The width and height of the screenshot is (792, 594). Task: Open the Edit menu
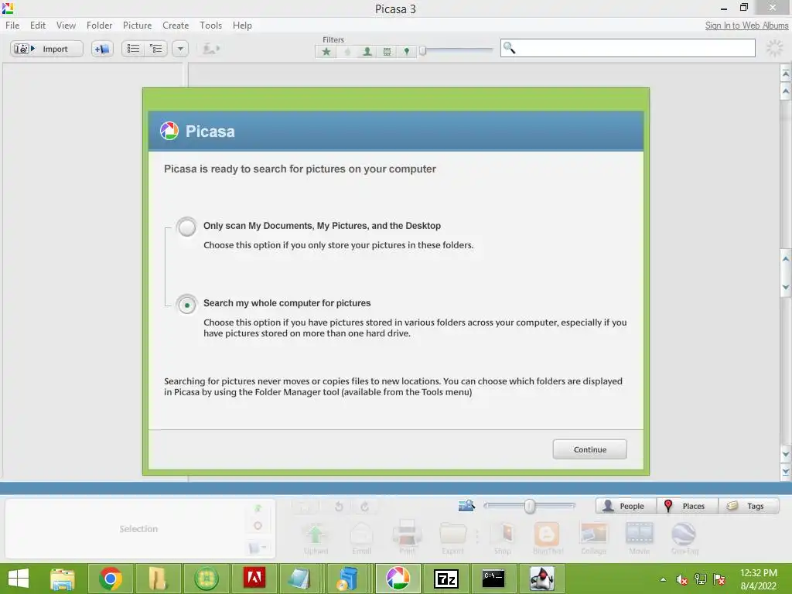pos(38,26)
